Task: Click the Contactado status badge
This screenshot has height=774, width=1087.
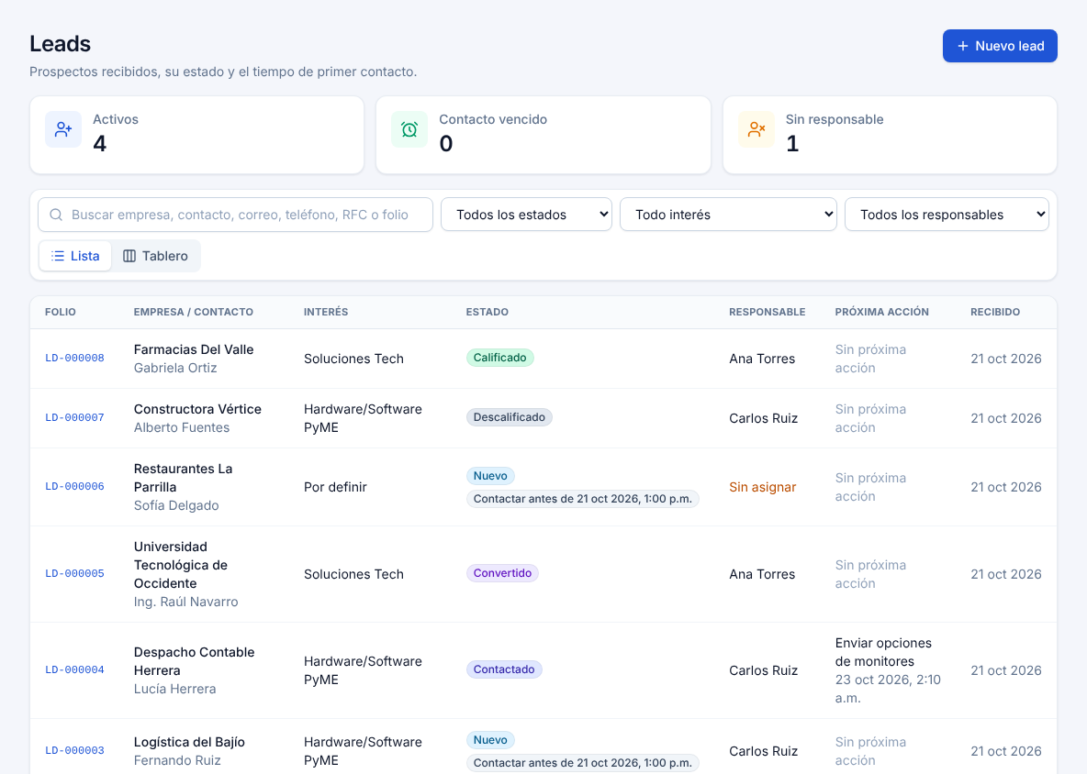Action: tap(504, 669)
